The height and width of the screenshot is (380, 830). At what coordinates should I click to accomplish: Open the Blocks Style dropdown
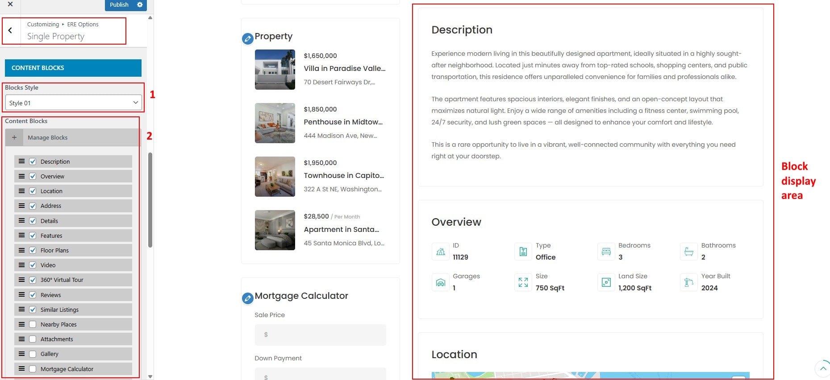pyautogui.click(x=74, y=103)
